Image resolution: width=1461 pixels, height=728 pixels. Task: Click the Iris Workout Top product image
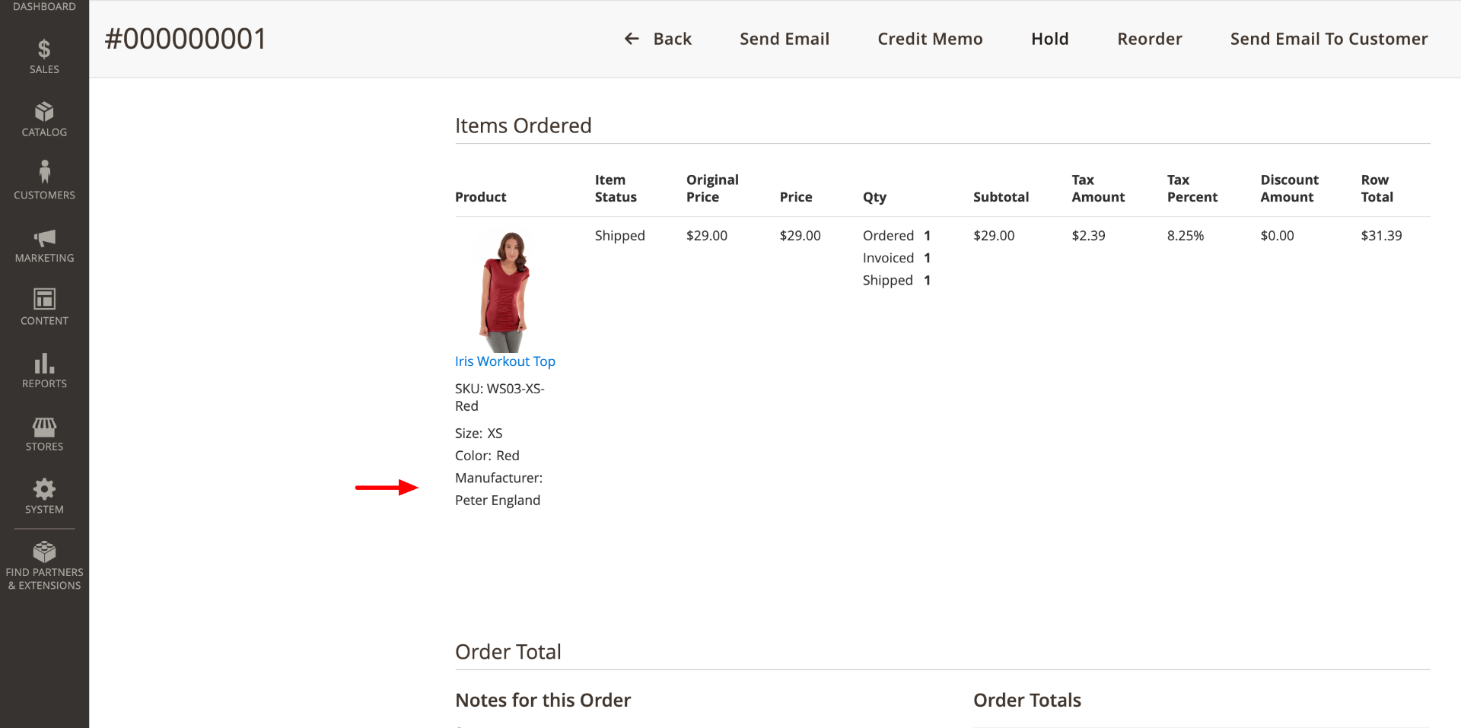505,291
